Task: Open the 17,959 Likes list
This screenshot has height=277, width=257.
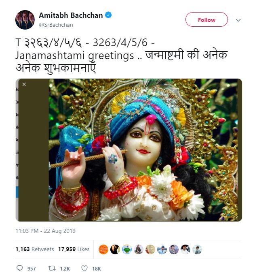Action: [74, 249]
